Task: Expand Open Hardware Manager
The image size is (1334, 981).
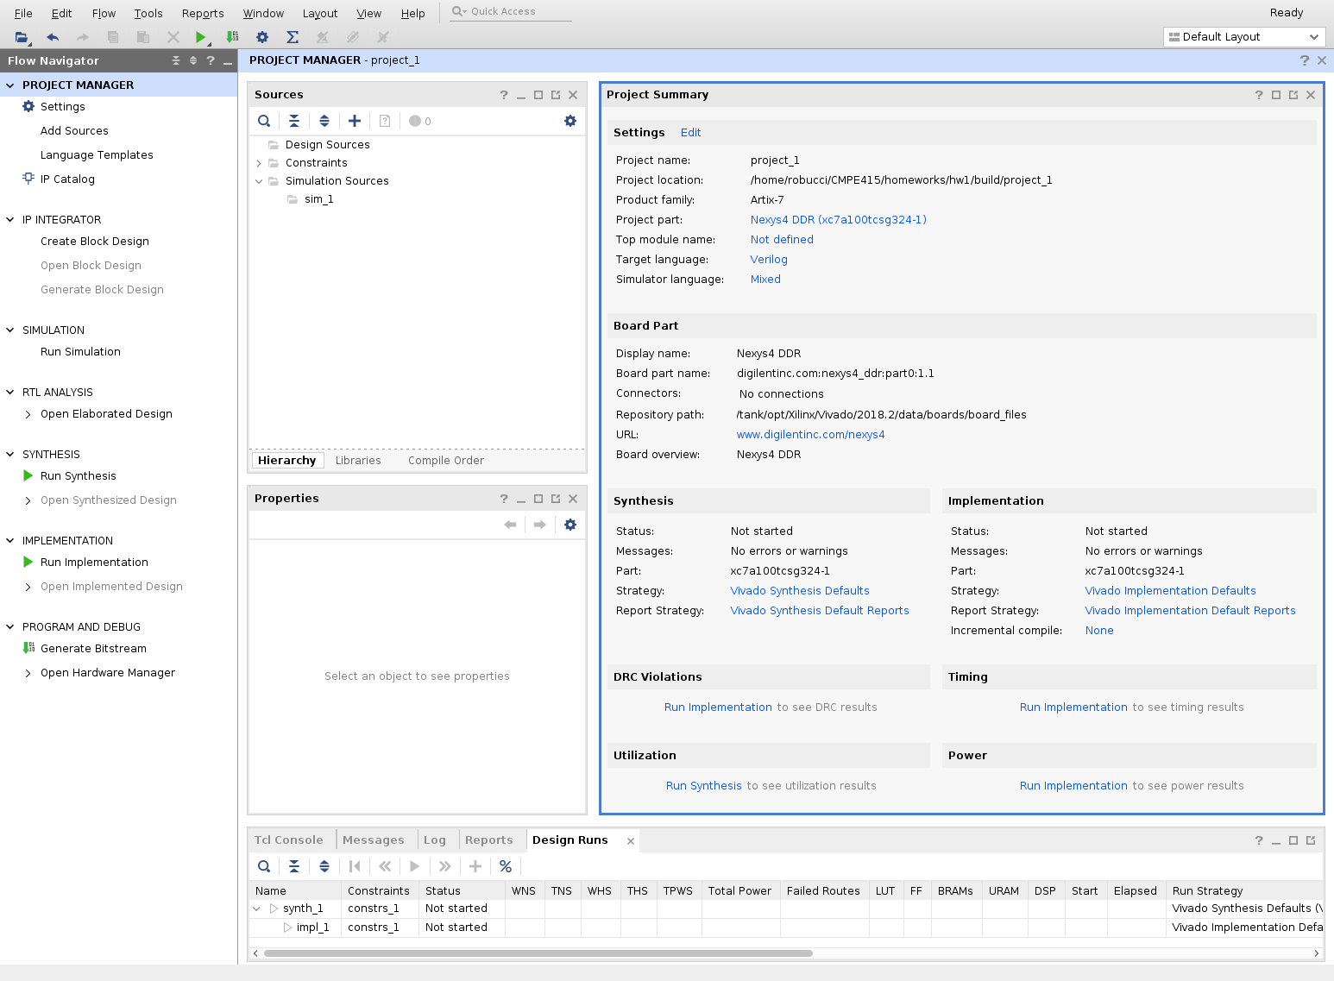Action: point(28,673)
